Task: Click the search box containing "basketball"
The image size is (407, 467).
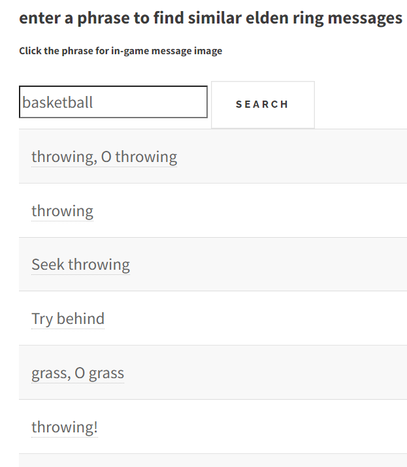Action: (113, 102)
